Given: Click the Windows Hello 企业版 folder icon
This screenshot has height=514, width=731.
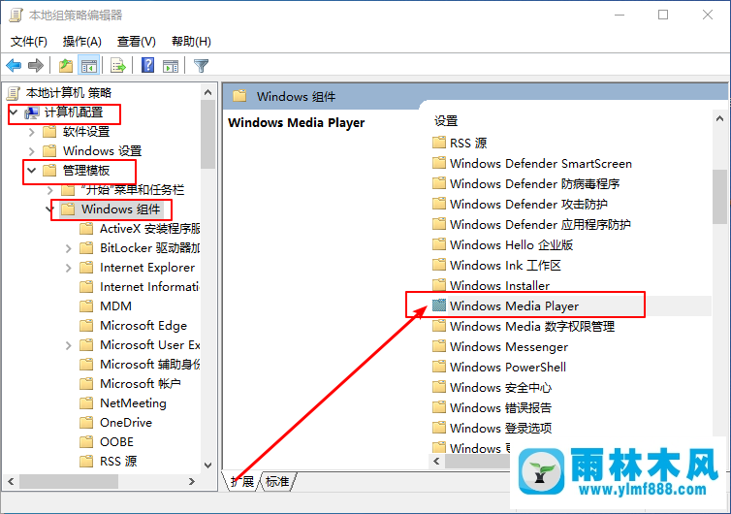Looking at the screenshot, I should [x=439, y=244].
